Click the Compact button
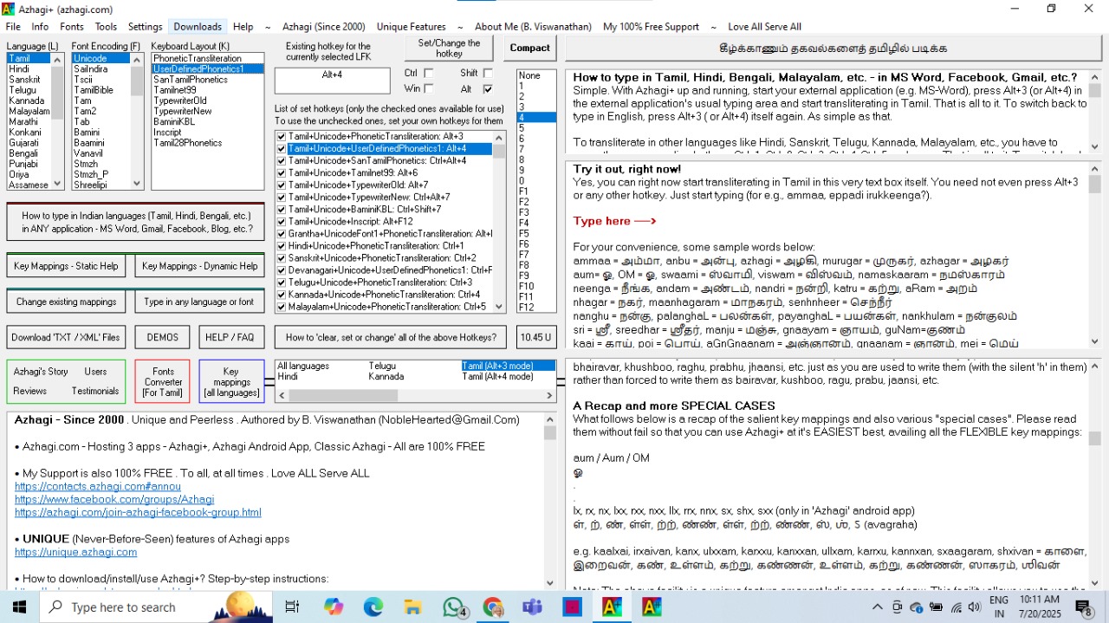Screen dimensions: 1109x623 tap(529, 49)
